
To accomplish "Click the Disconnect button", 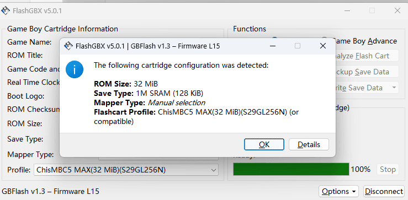I will coord(384,191).
